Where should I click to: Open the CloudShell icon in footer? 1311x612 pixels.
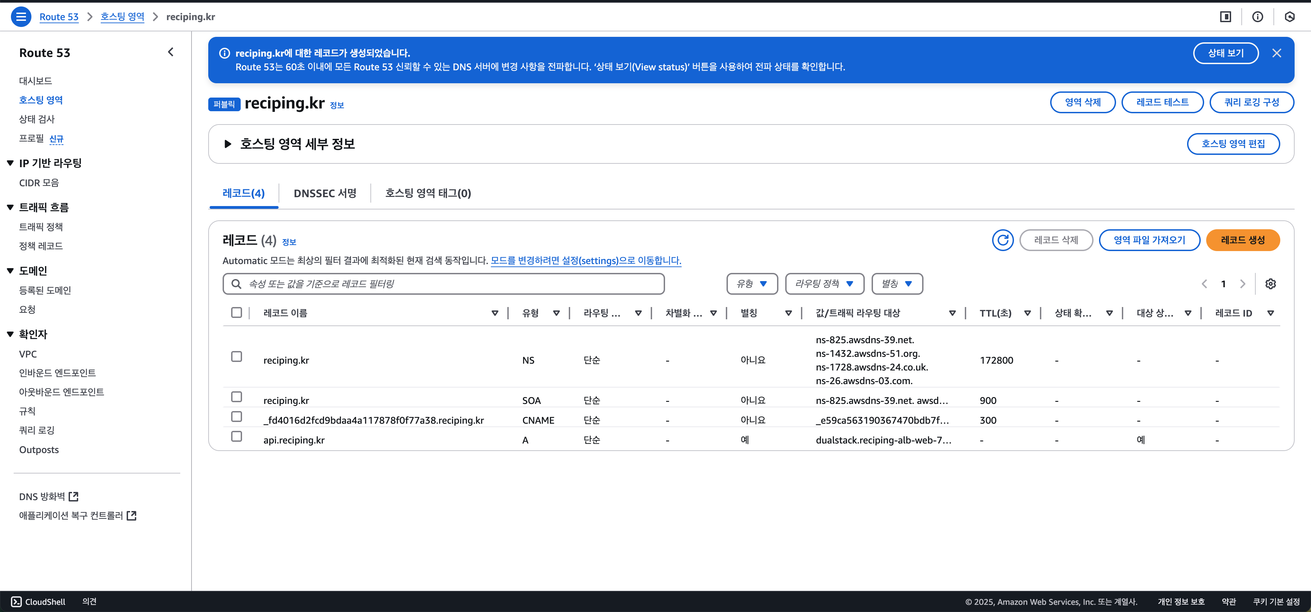(16, 601)
